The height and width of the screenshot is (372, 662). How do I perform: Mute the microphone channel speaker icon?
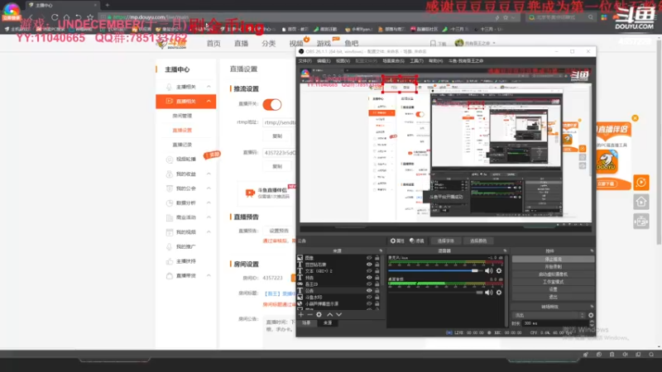coord(488,271)
